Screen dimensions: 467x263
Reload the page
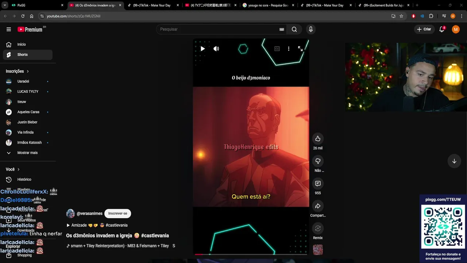[23, 16]
